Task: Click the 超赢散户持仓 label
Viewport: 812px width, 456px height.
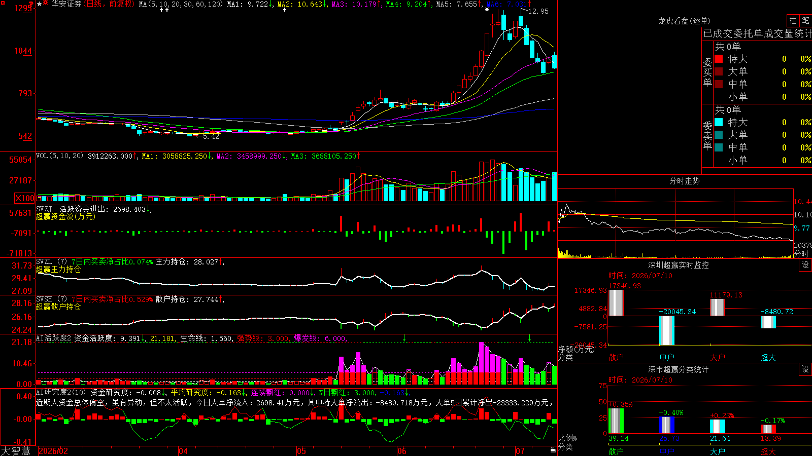Action: pos(58,307)
